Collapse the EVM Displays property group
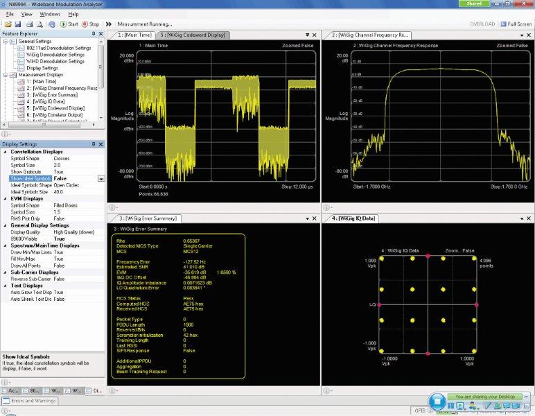 click(5, 198)
